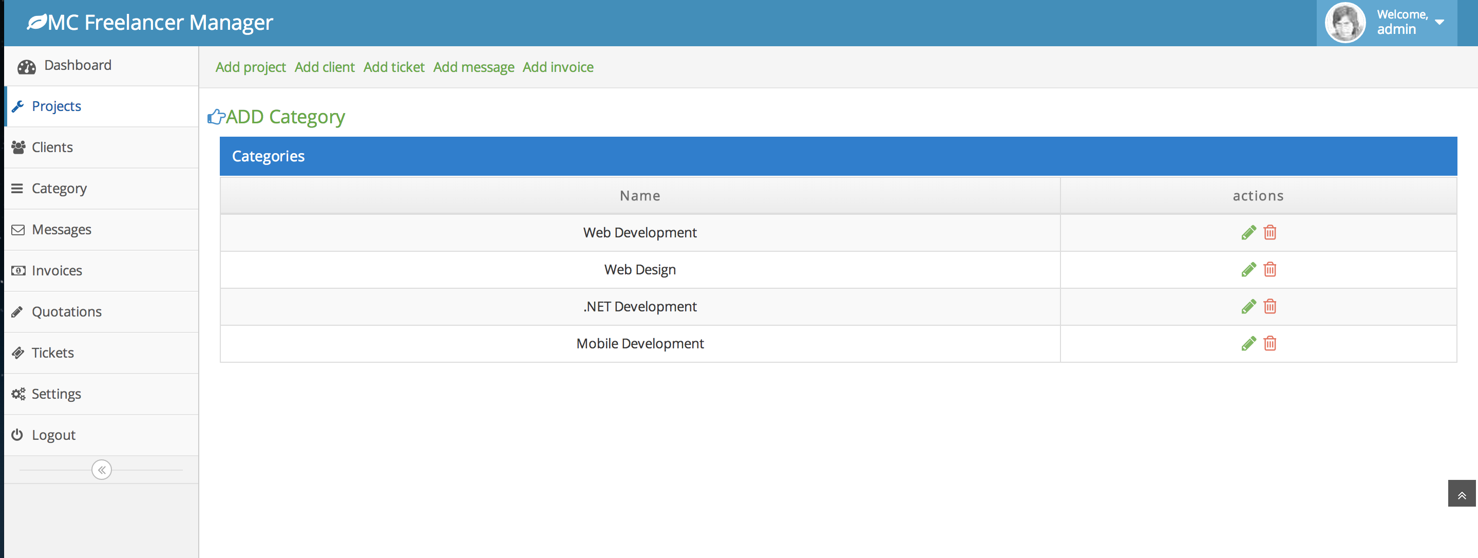Click the Logout power icon
Screen dimensions: 1478x558
tap(18, 435)
